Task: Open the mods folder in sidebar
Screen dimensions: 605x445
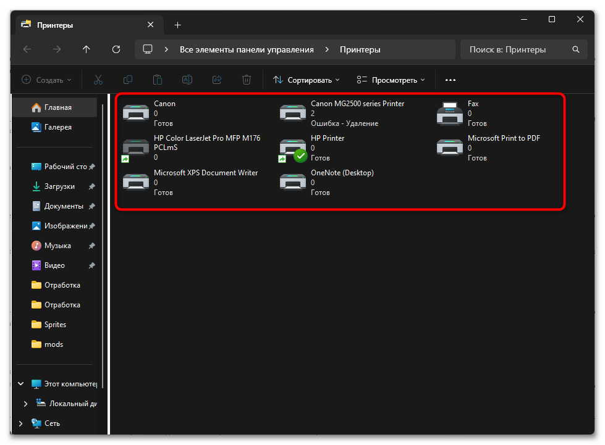Action: pos(55,344)
